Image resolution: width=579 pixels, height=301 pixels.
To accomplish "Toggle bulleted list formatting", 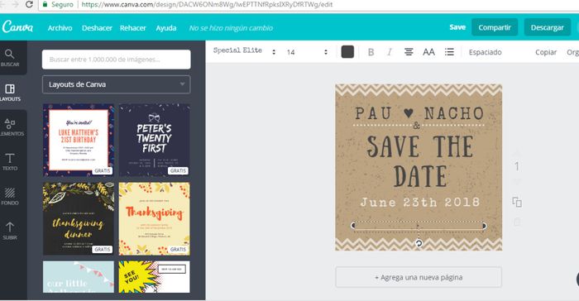I will [x=449, y=52].
